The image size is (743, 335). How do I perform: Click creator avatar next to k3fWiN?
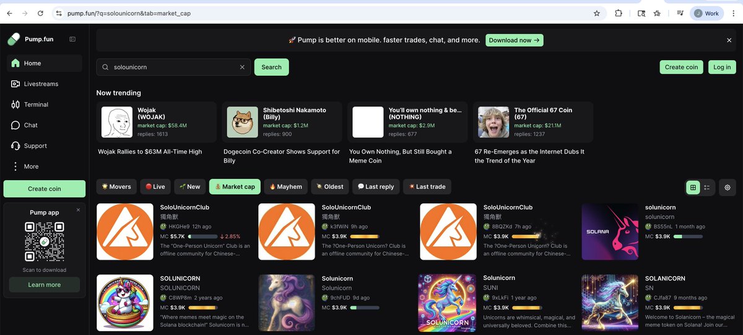[x=325, y=227]
